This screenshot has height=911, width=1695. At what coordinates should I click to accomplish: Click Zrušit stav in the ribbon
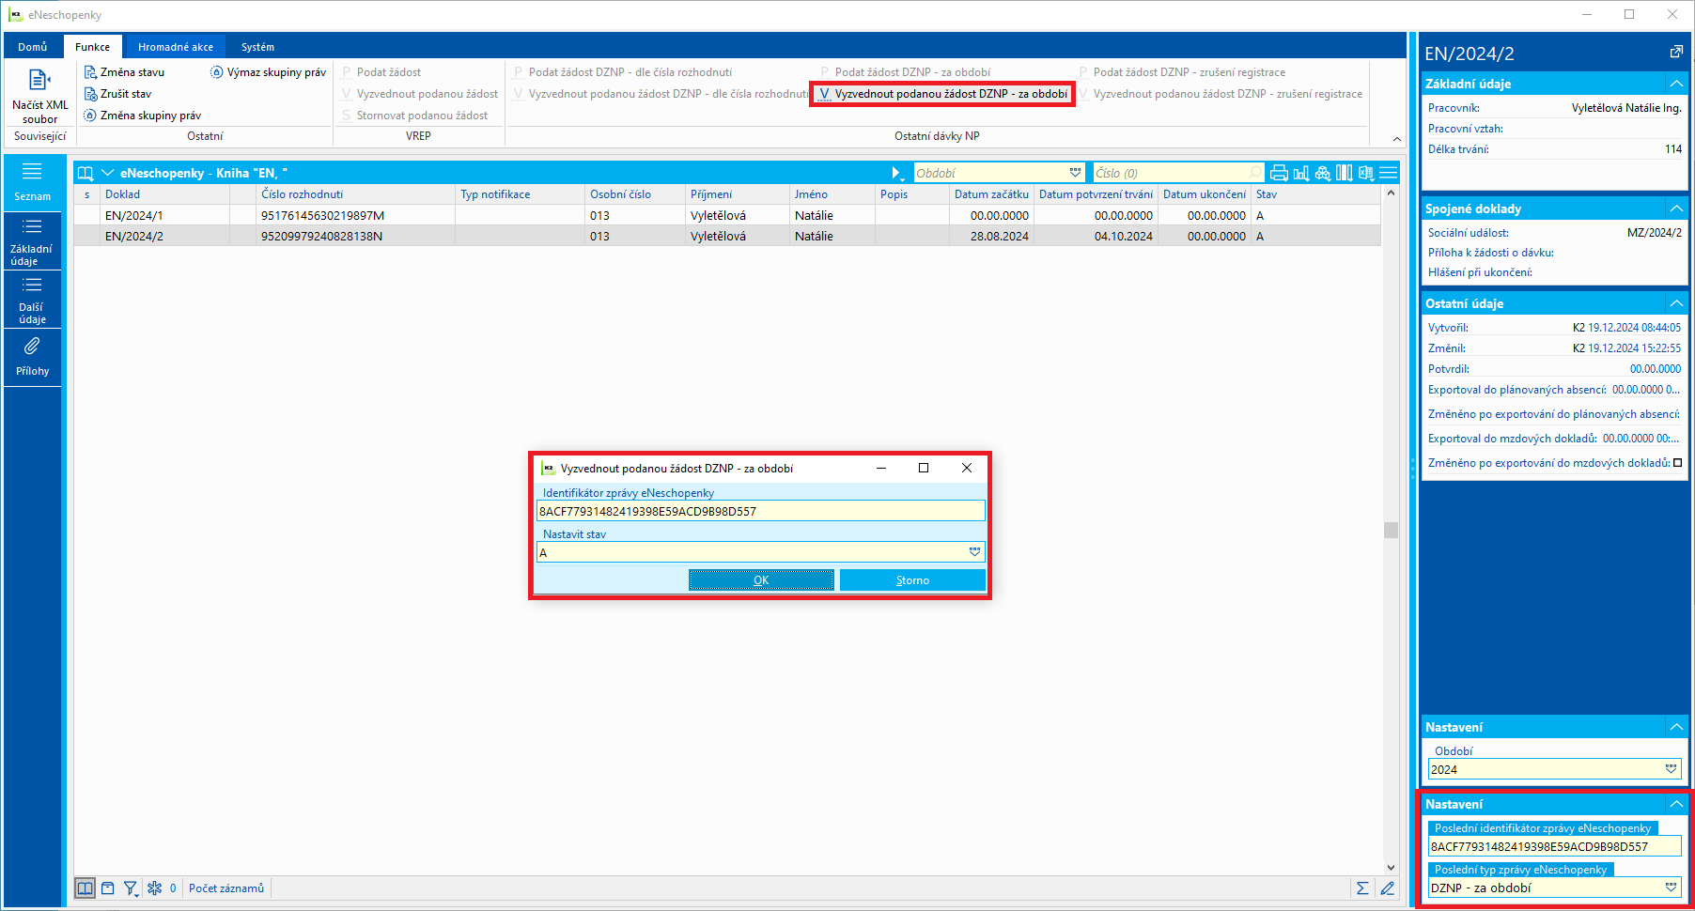point(117,94)
